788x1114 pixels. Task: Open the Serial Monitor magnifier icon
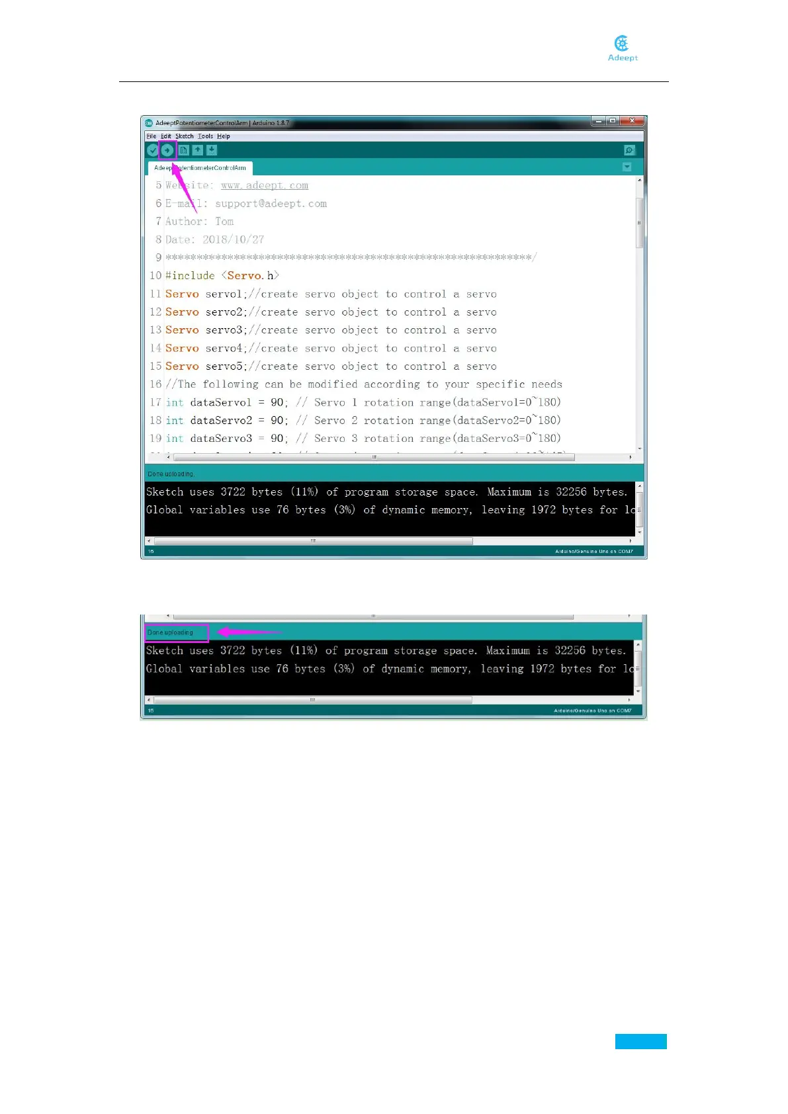point(629,150)
